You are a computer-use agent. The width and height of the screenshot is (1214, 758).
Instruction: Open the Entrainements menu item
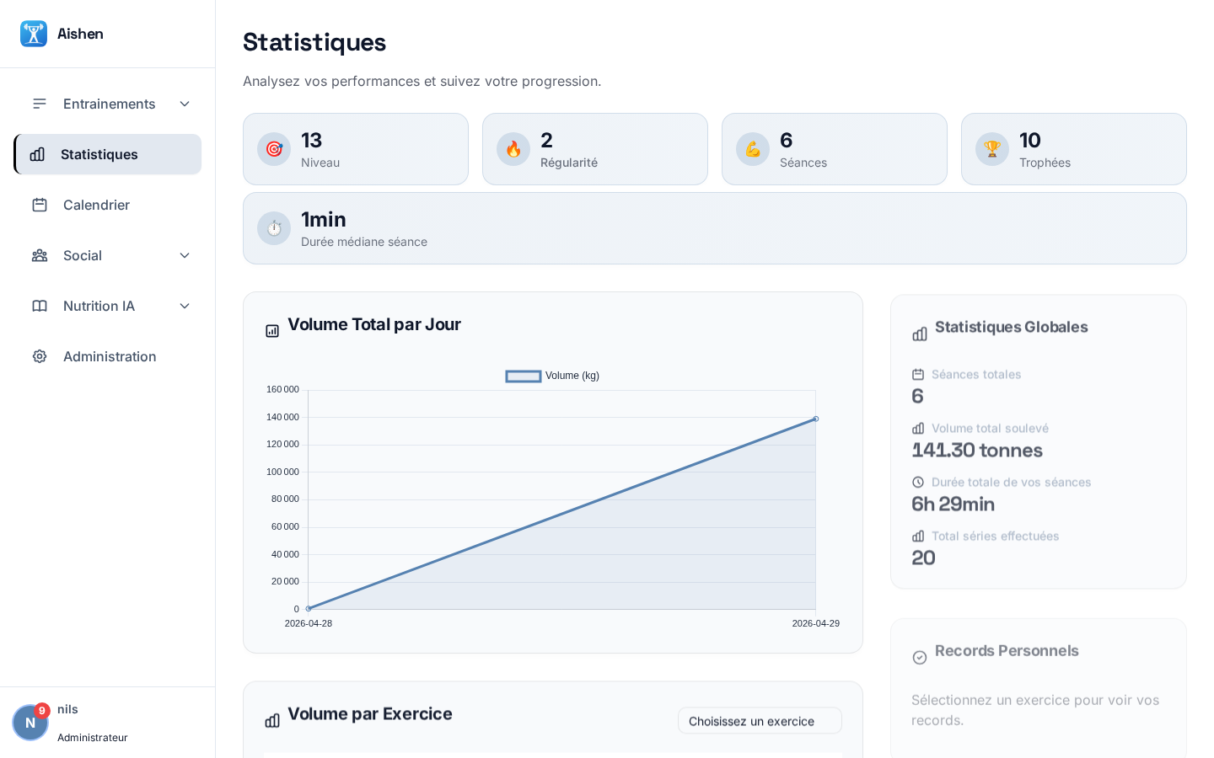(108, 104)
